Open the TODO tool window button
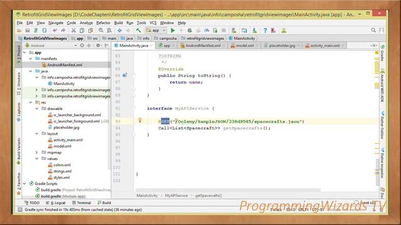 point(32,202)
